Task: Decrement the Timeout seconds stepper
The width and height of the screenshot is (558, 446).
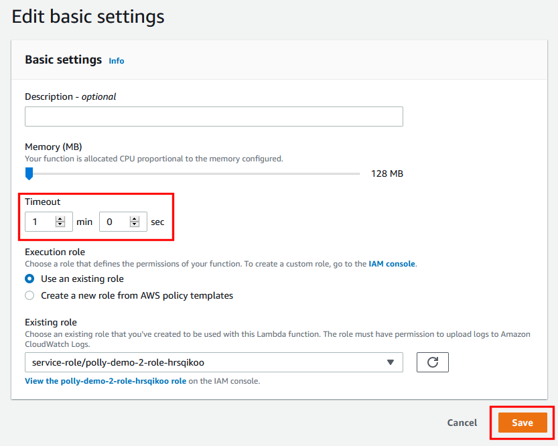Action: 135,225
